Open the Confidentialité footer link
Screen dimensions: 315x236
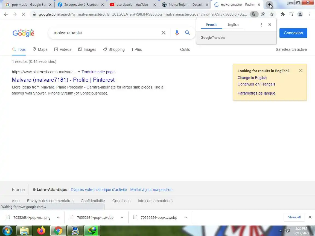[93, 201]
